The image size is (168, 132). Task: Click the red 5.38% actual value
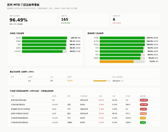tap(101, 109)
